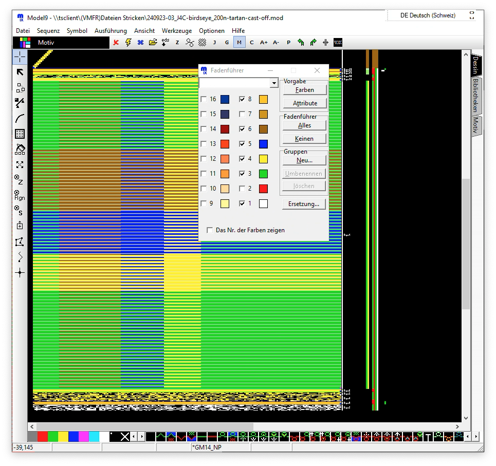Select the curve drawing tool
This screenshot has height=466, width=496.
(20, 119)
